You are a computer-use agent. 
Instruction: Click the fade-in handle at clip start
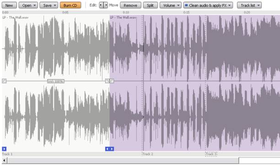coord(4,81)
